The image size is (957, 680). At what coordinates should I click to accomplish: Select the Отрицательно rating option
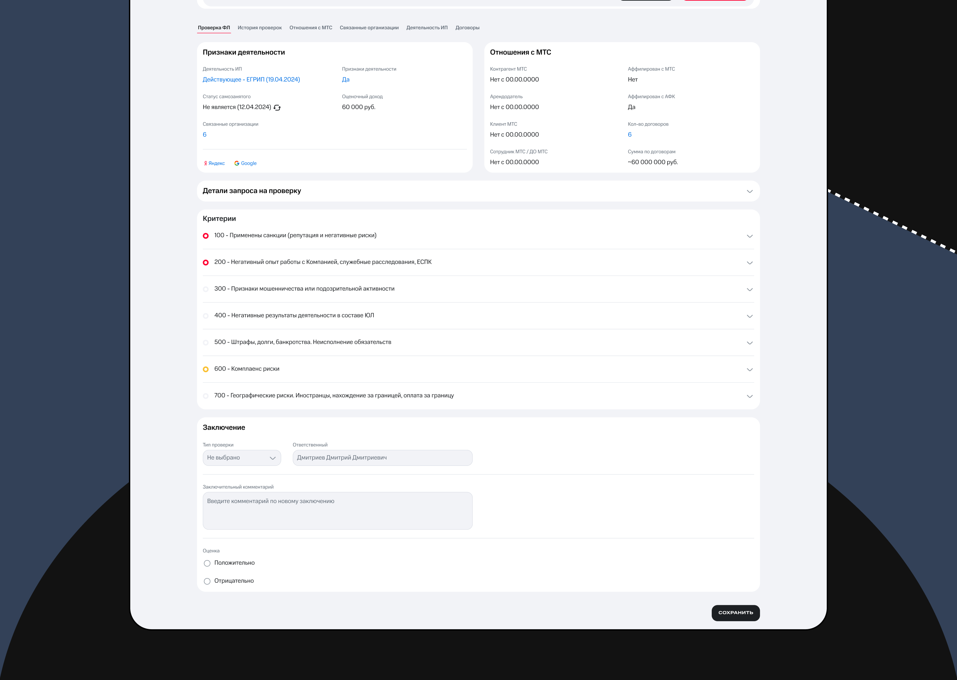coord(207,581)
